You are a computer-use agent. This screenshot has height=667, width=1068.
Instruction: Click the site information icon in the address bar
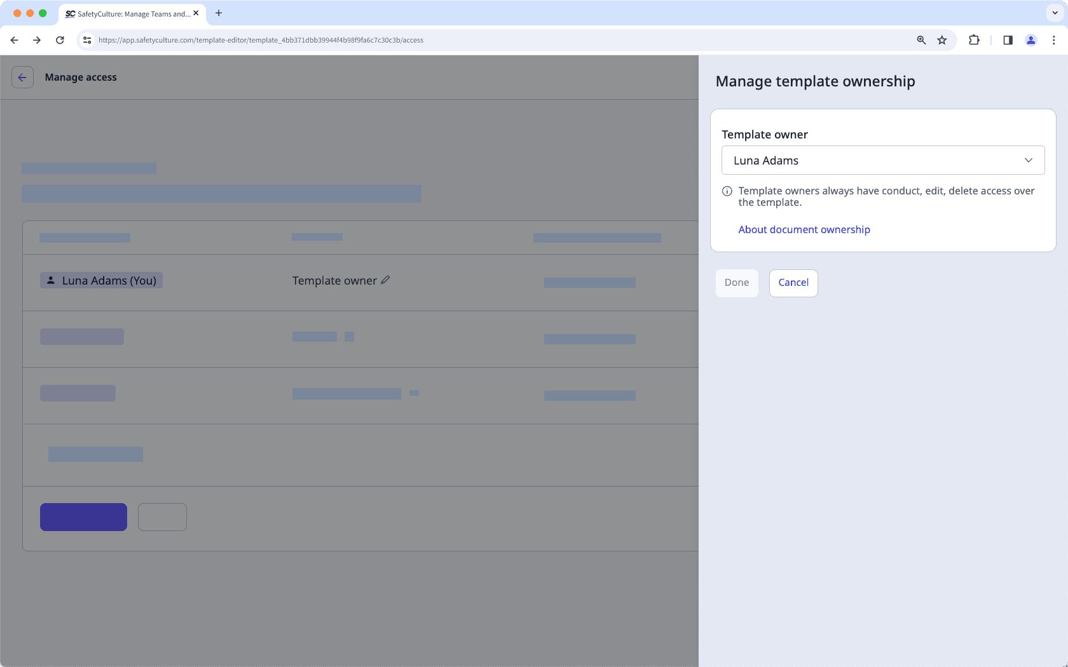coord(86,39)
